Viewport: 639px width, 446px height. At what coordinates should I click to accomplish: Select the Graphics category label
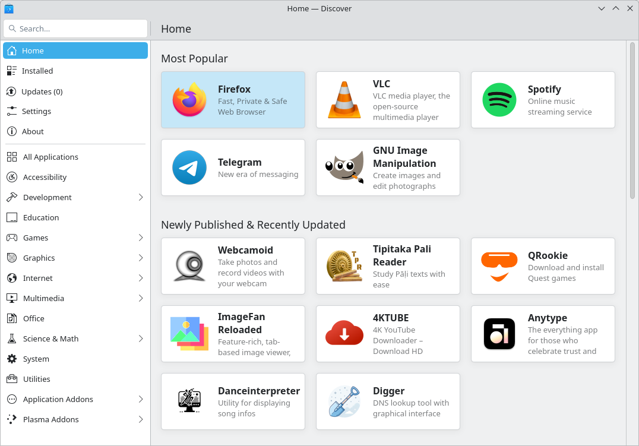(39, 258)
